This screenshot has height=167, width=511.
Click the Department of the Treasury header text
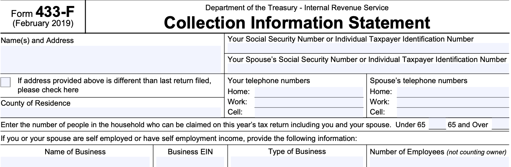[297, 7]
